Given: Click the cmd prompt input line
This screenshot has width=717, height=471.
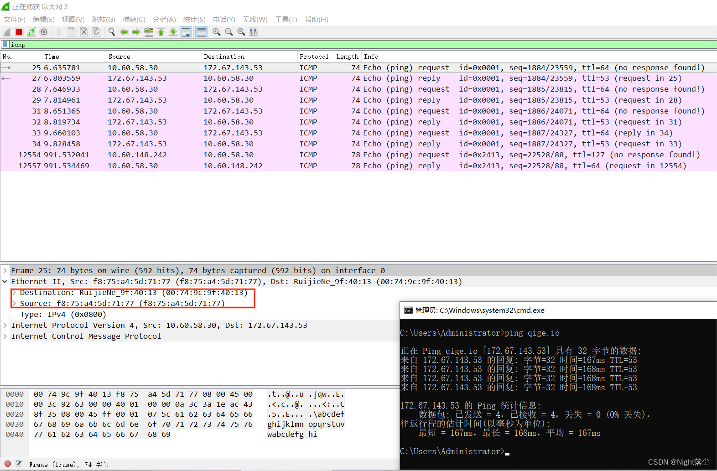Looking at the screenshot, I should click(x=455, y=451).
